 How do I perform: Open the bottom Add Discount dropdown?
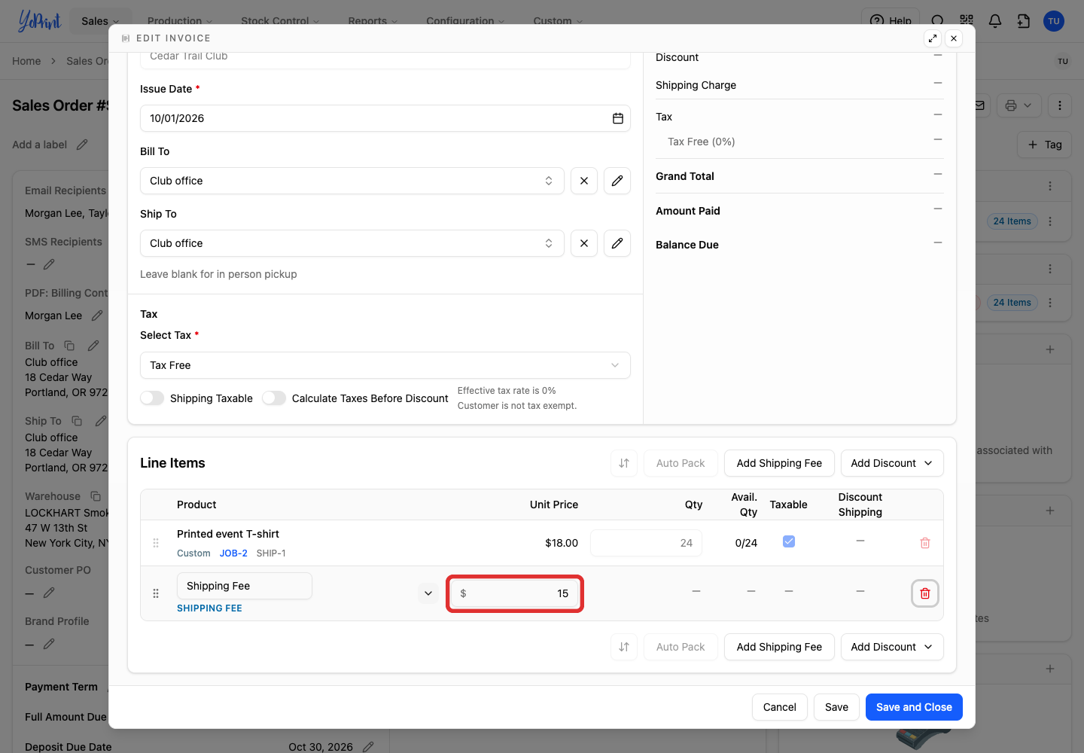pyautogui.click(x=892, y=647)
